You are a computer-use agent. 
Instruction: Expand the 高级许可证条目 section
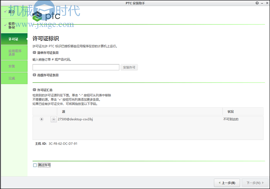tap(34, 75)
